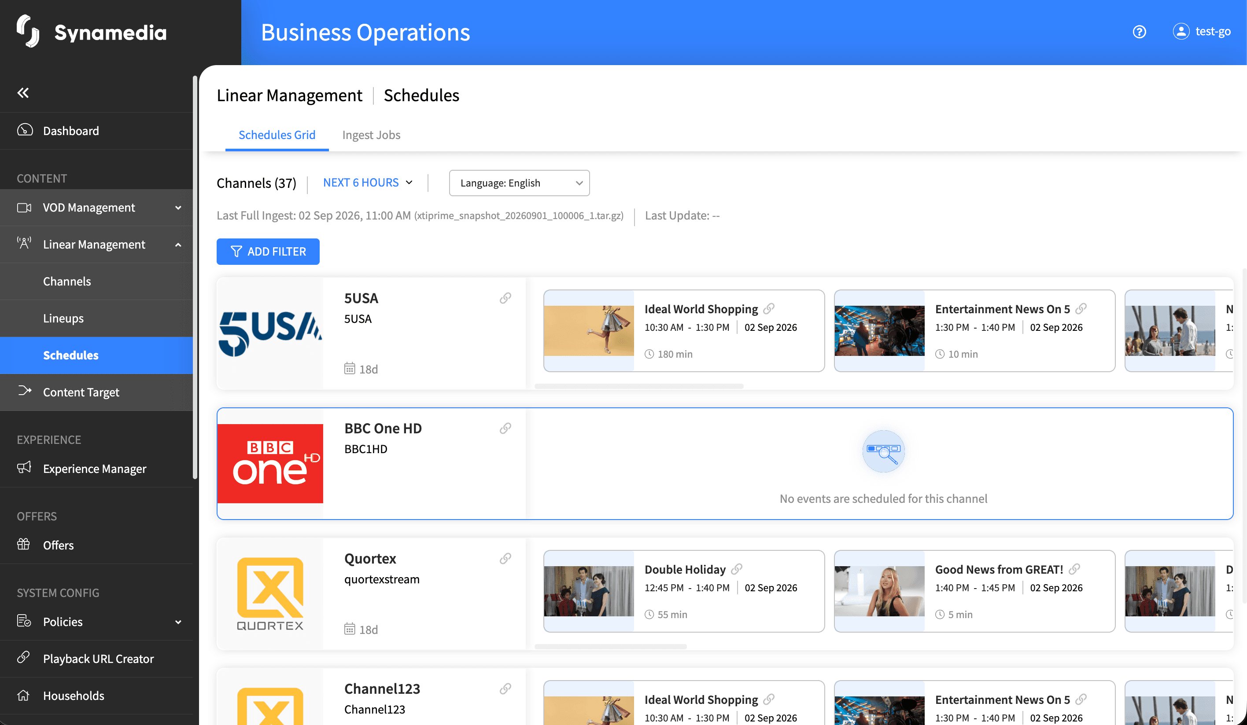Open Experience Manager
The height and width of the screenshot is (725, 1247).
pos(96,469)
